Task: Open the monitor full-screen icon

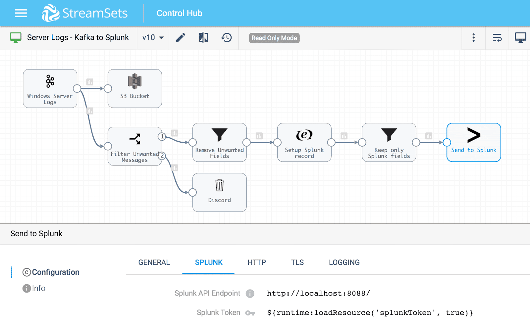Action: 520,38
